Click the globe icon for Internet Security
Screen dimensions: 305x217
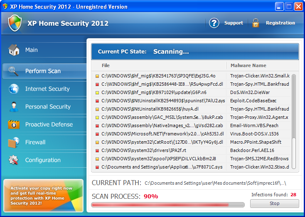(x=14, y=89)
